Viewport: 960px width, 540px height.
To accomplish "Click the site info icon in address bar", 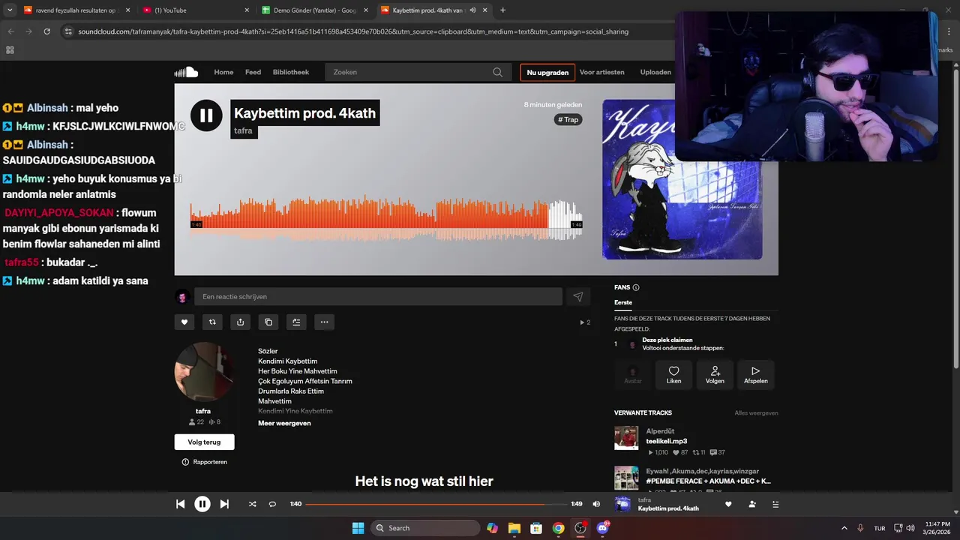I will 68,31.
